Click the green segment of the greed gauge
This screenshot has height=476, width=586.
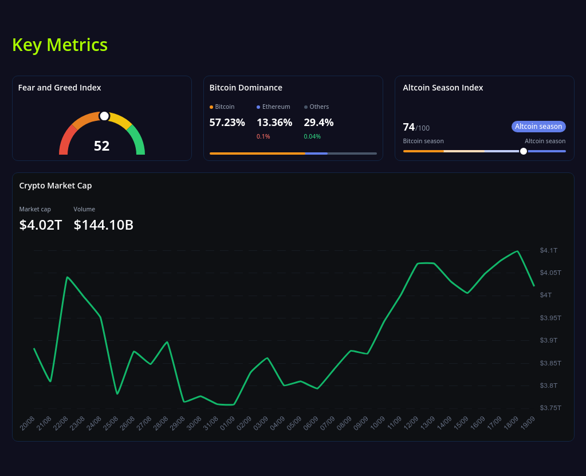[x=138, y=140]
